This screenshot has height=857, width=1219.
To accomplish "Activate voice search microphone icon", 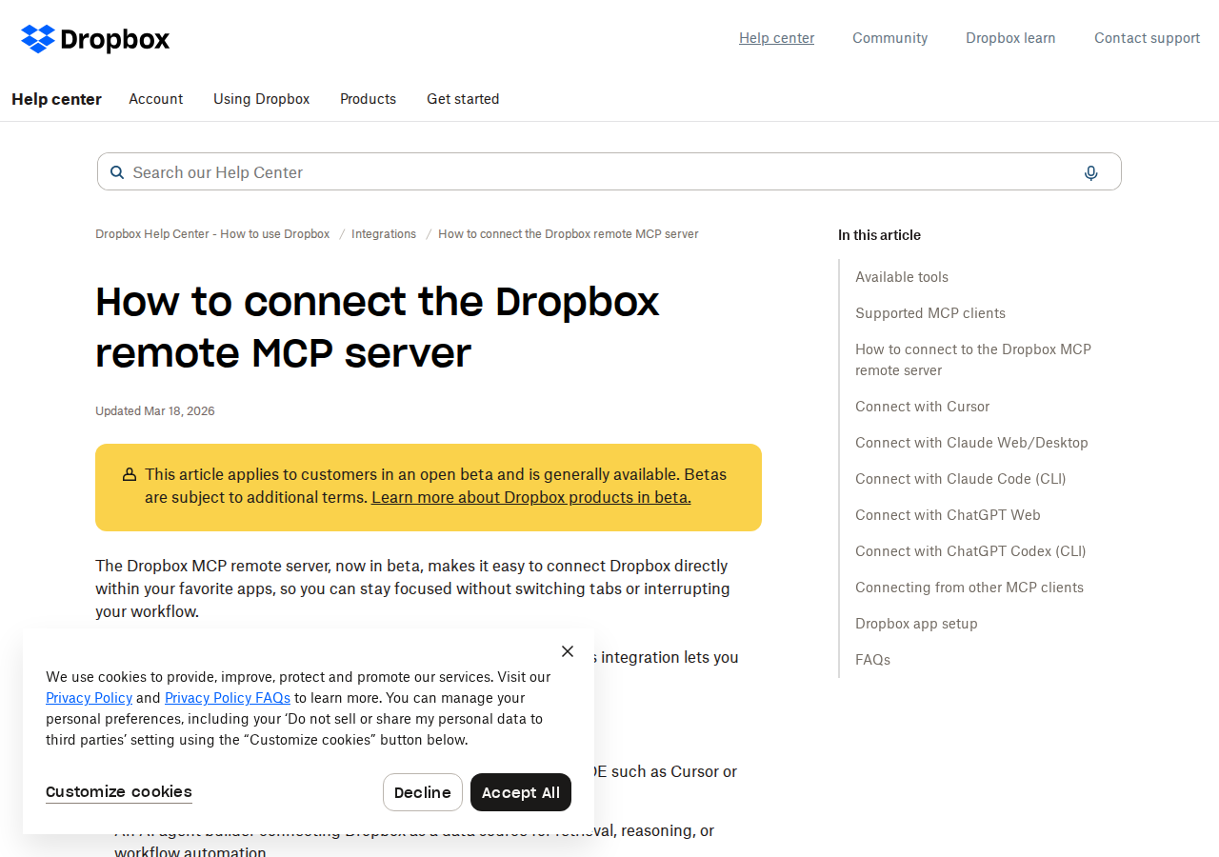I will pyautogui.click(x=1091, y=172).
